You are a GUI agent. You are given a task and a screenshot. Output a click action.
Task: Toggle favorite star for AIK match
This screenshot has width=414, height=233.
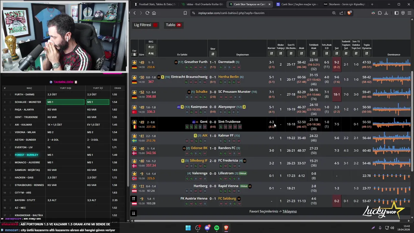coord(134,136)
